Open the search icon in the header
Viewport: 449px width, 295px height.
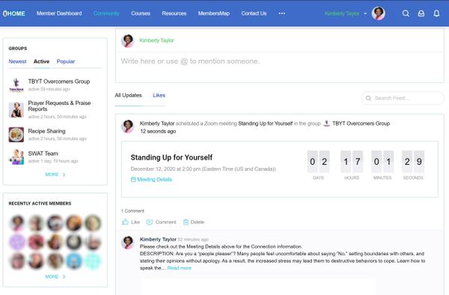click(406, 13)
